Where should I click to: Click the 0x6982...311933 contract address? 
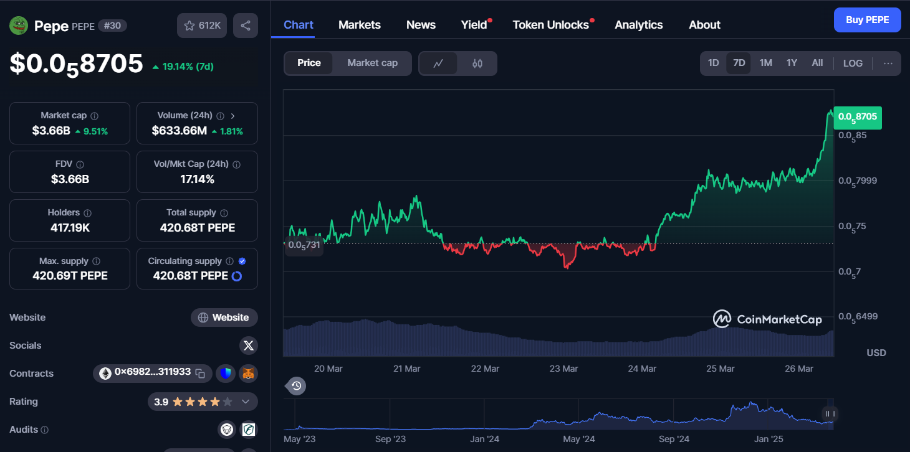point(152,372)
